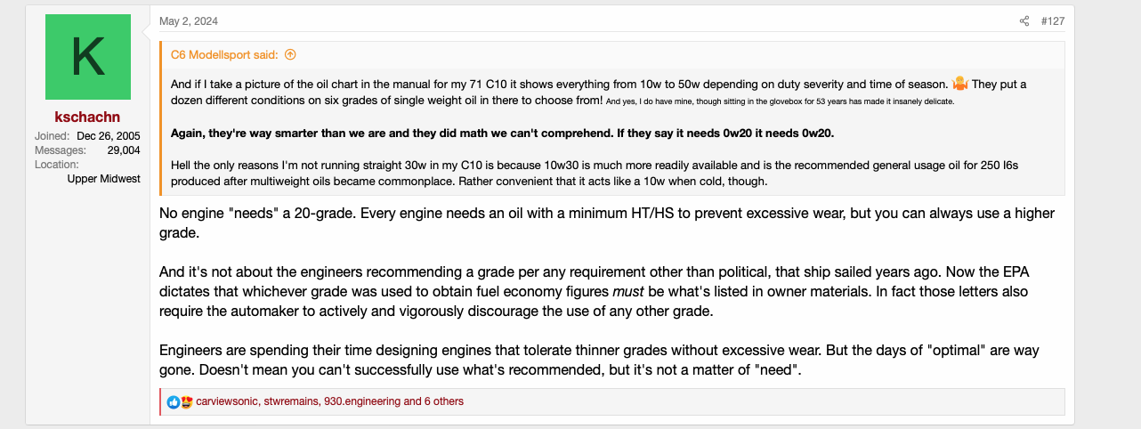Click the Upper Midwest location link
Image resolution: width=1141 pixels, height=429 pixels.
(x=103, y=178)
